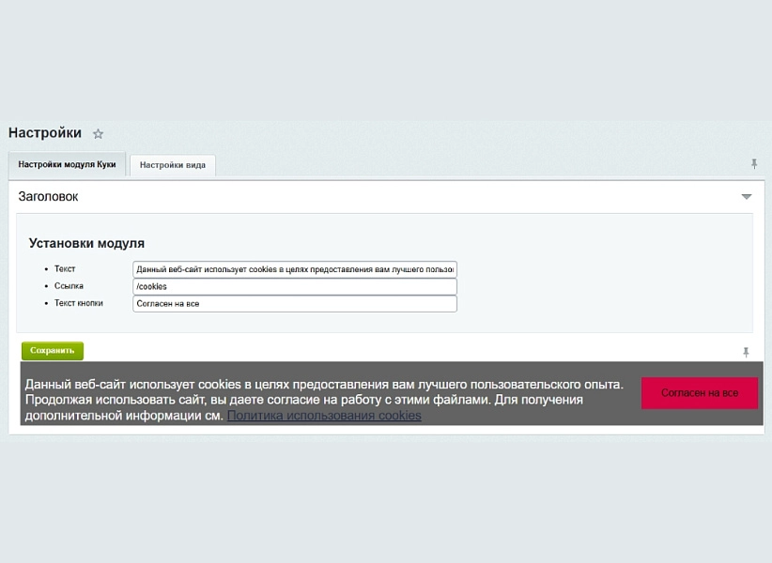The image size is (772, 563).
Task: Click the Настройки page heading
Action: (x=45, y=132)
